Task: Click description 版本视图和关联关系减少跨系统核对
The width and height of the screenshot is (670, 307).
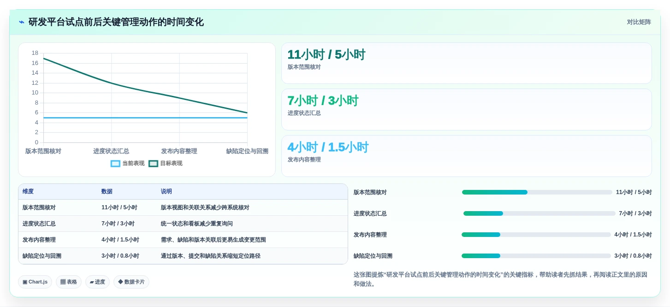Action: pyautogui.click(x=205, y=208)
